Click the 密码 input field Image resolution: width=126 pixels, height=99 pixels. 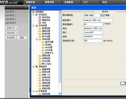[x=93, y=37]
